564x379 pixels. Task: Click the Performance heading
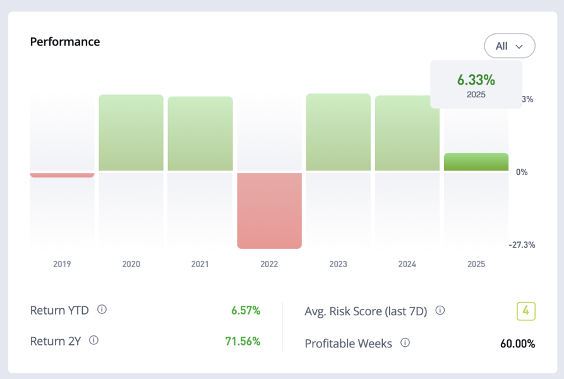pyautogui.click(x=65, y=42)
